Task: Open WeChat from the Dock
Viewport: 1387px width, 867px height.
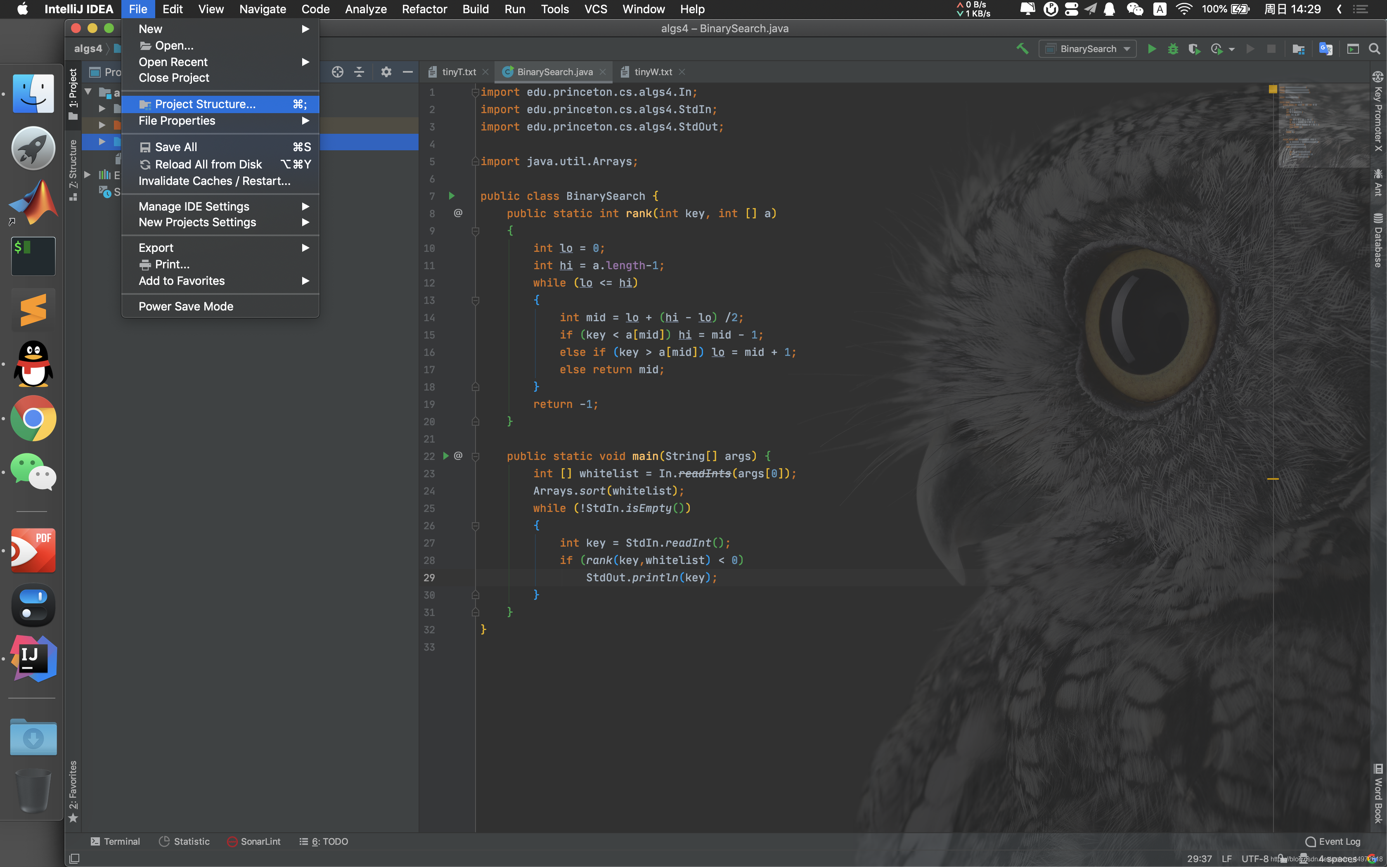Action: click(x=33, y=472)
